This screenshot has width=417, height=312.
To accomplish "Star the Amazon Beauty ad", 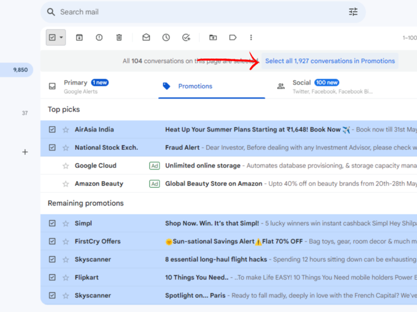I will point(66,184).
